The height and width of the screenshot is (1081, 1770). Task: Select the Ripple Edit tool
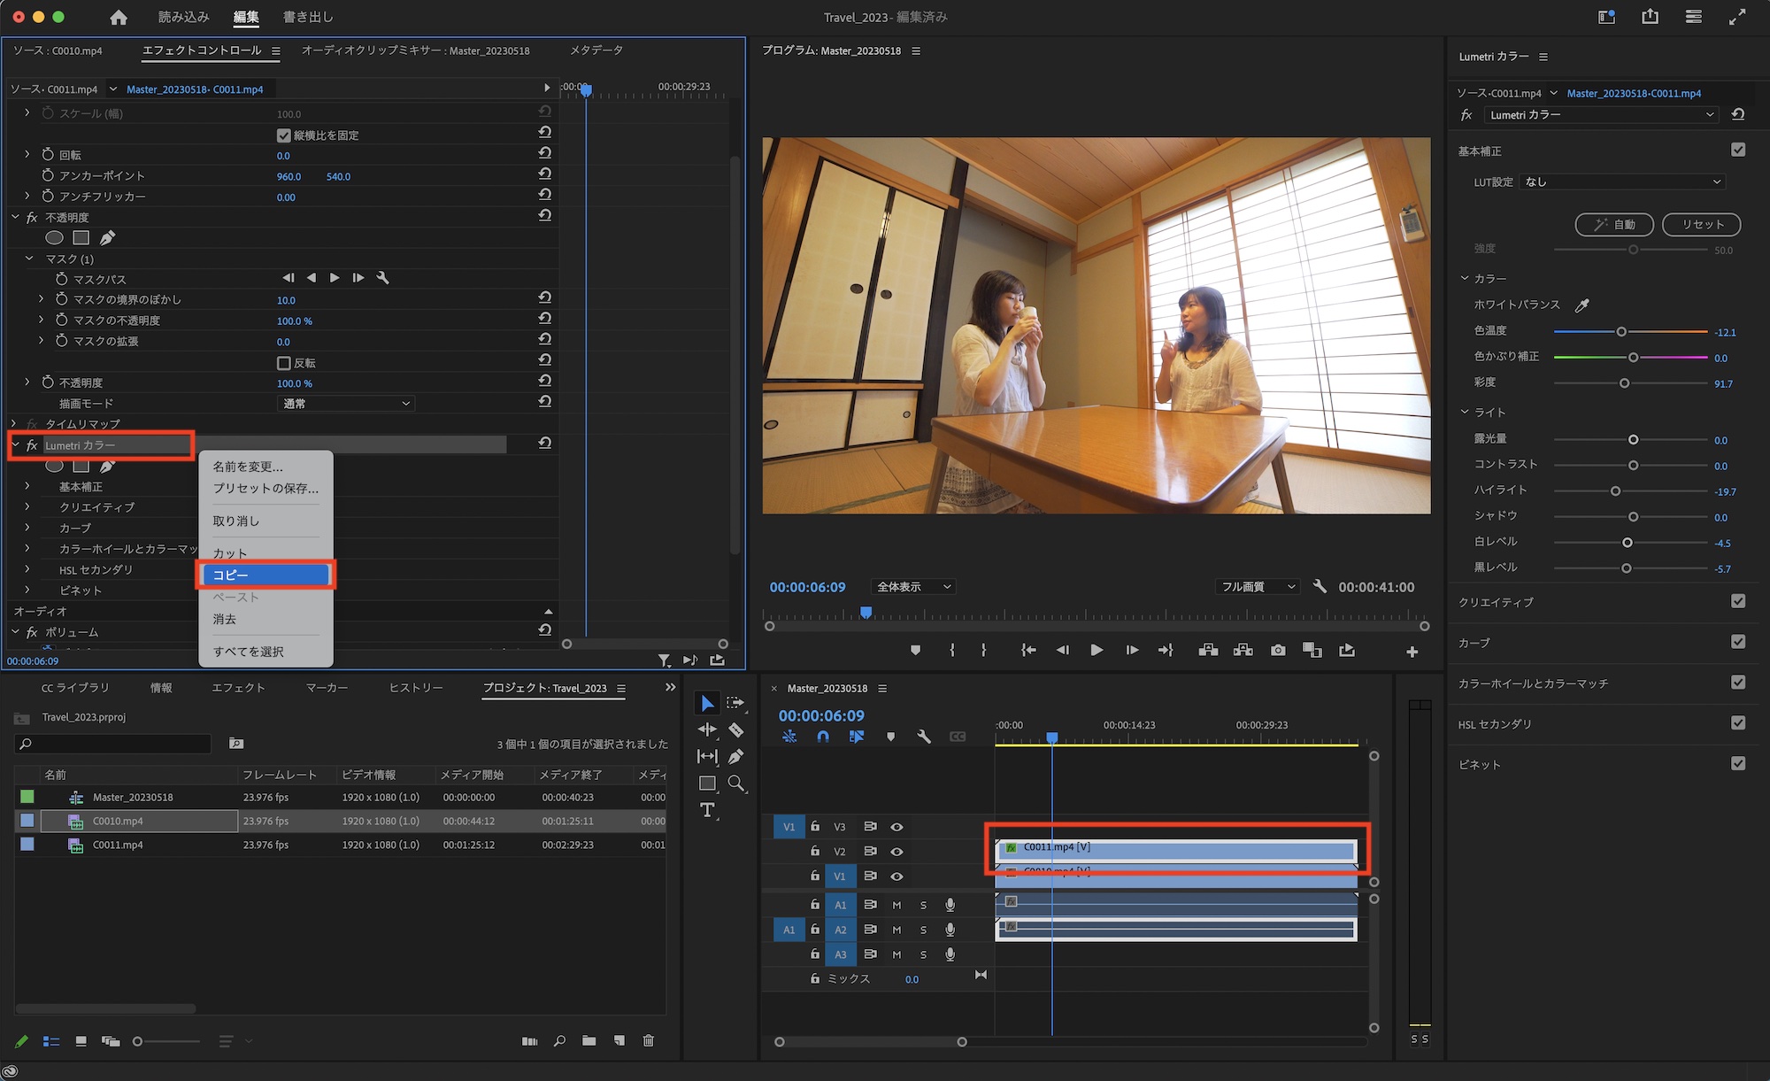coord(707,730)
